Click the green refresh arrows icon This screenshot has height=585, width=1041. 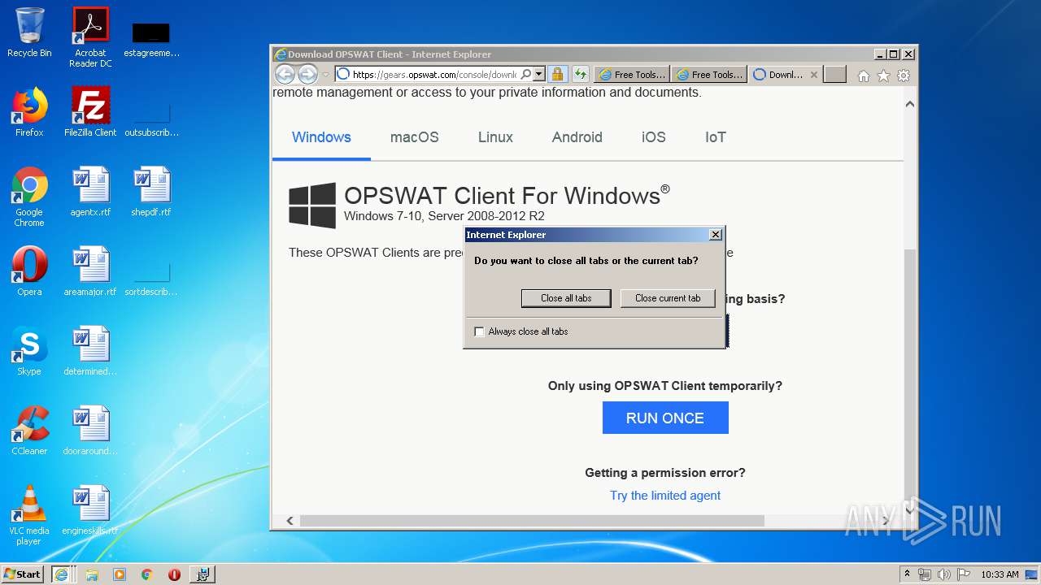click(580, 75)
